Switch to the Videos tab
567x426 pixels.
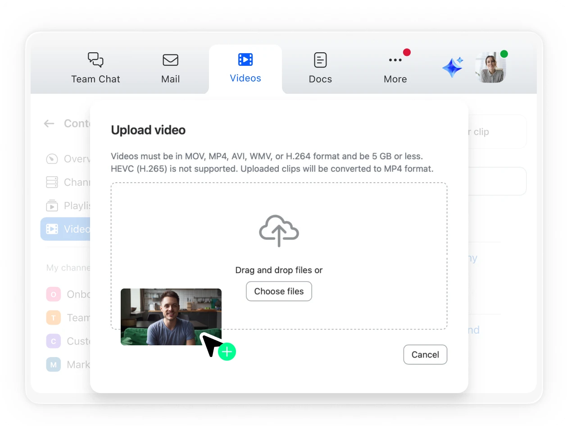245,68
